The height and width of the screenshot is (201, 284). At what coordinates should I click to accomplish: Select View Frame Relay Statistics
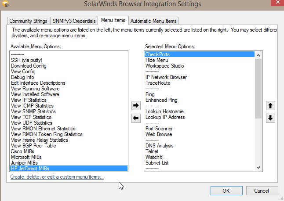(69, 140)
